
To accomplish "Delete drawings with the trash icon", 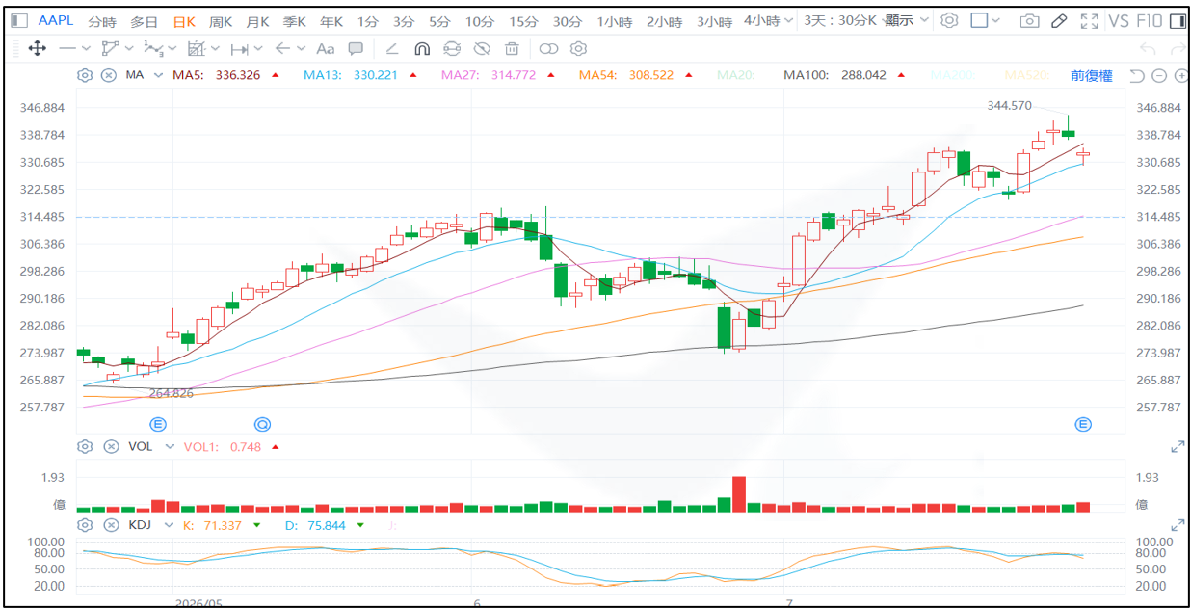I will coord(513,48).
